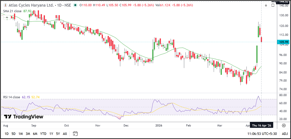Show the 5Y time range

58,133
